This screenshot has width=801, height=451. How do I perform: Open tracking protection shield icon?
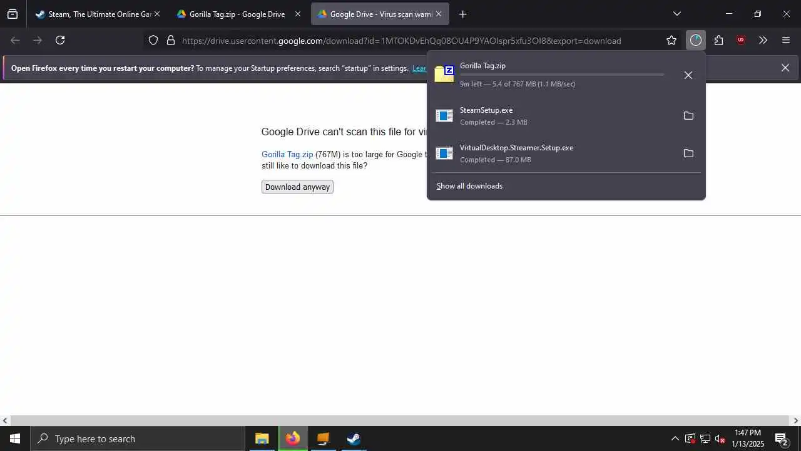coord(153,41)
